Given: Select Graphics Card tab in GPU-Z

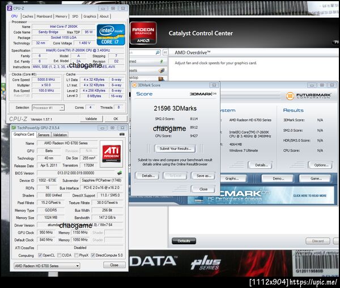Looking at the screenshot, I should (24, 134).
